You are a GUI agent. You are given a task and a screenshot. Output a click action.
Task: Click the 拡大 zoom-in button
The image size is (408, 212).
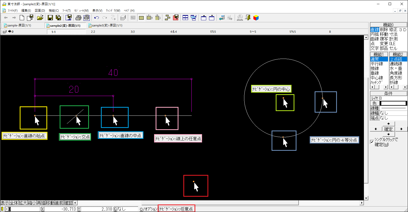[23, 203]
